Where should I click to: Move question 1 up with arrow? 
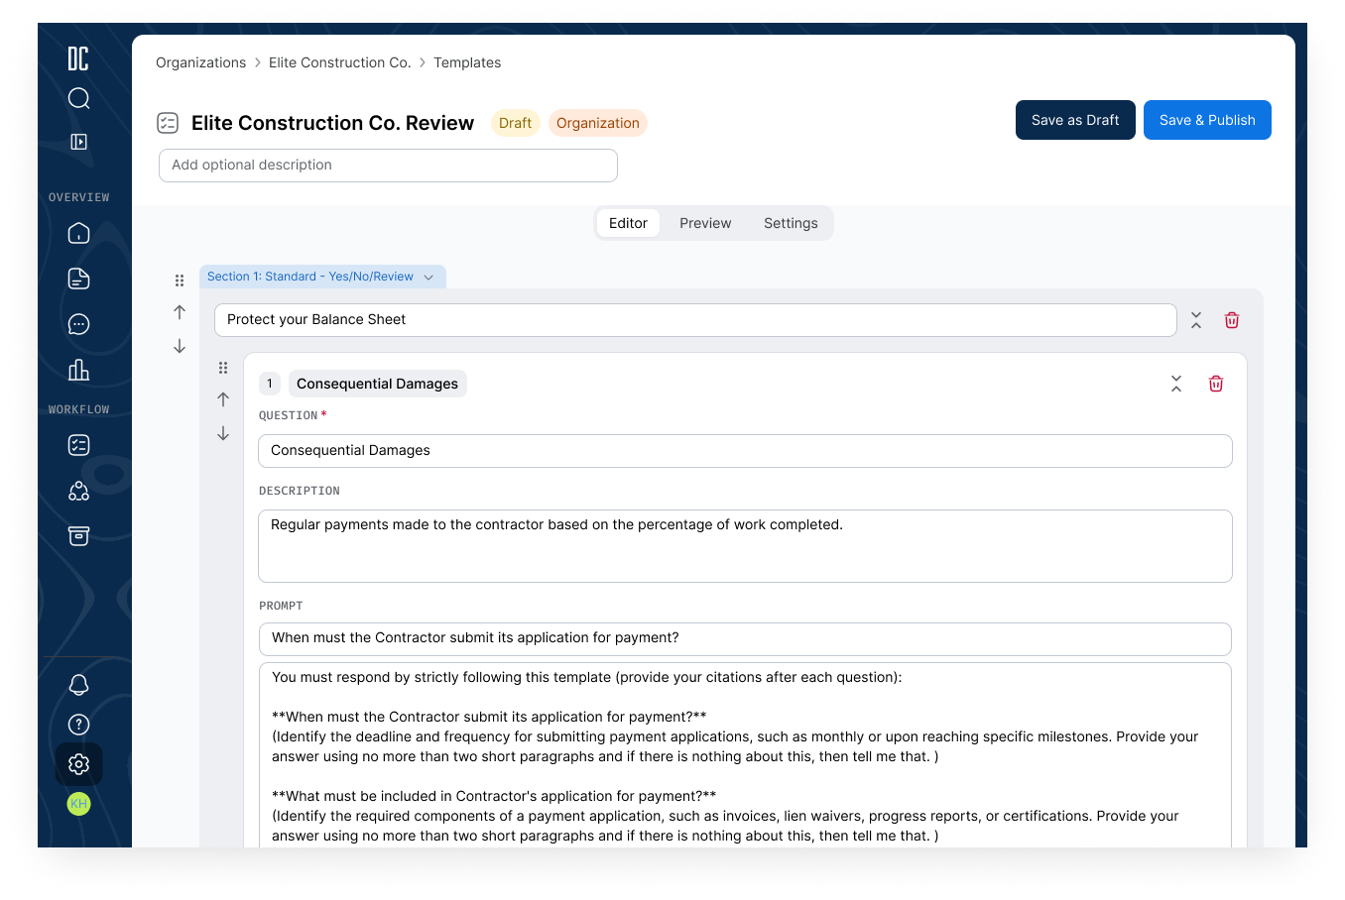[x=223, y=399]
